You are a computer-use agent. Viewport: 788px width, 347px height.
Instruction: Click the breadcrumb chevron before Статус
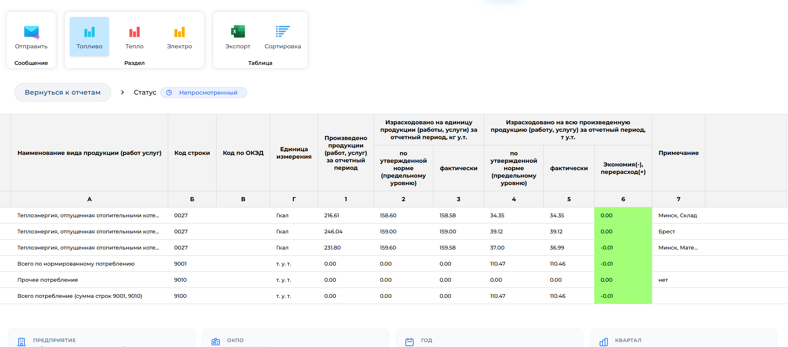click(122, 93)
